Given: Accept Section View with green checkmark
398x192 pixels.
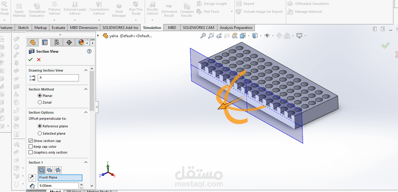Looking at the screenshot, I should coord(30,59).
